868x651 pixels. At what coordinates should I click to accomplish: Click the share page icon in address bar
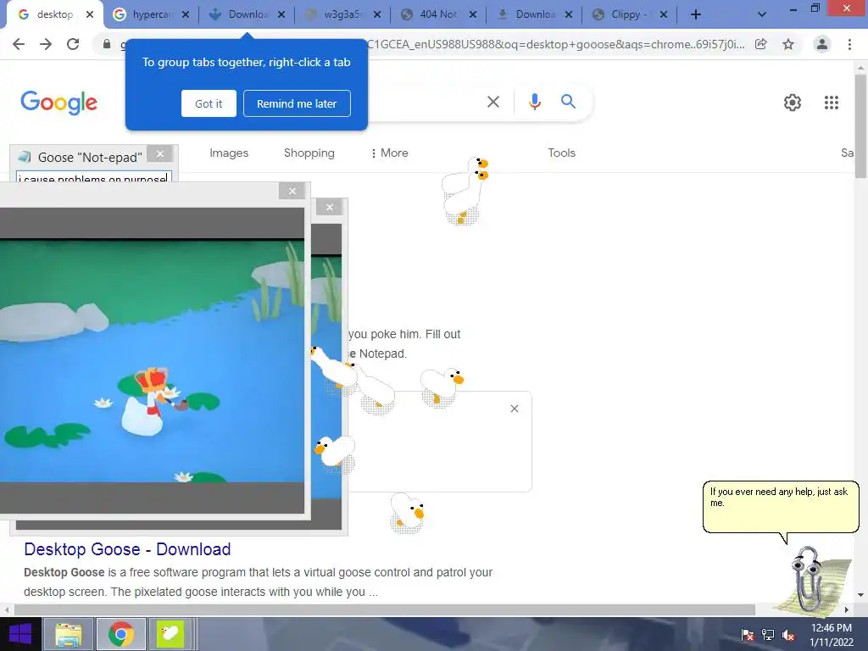point(761,44)
